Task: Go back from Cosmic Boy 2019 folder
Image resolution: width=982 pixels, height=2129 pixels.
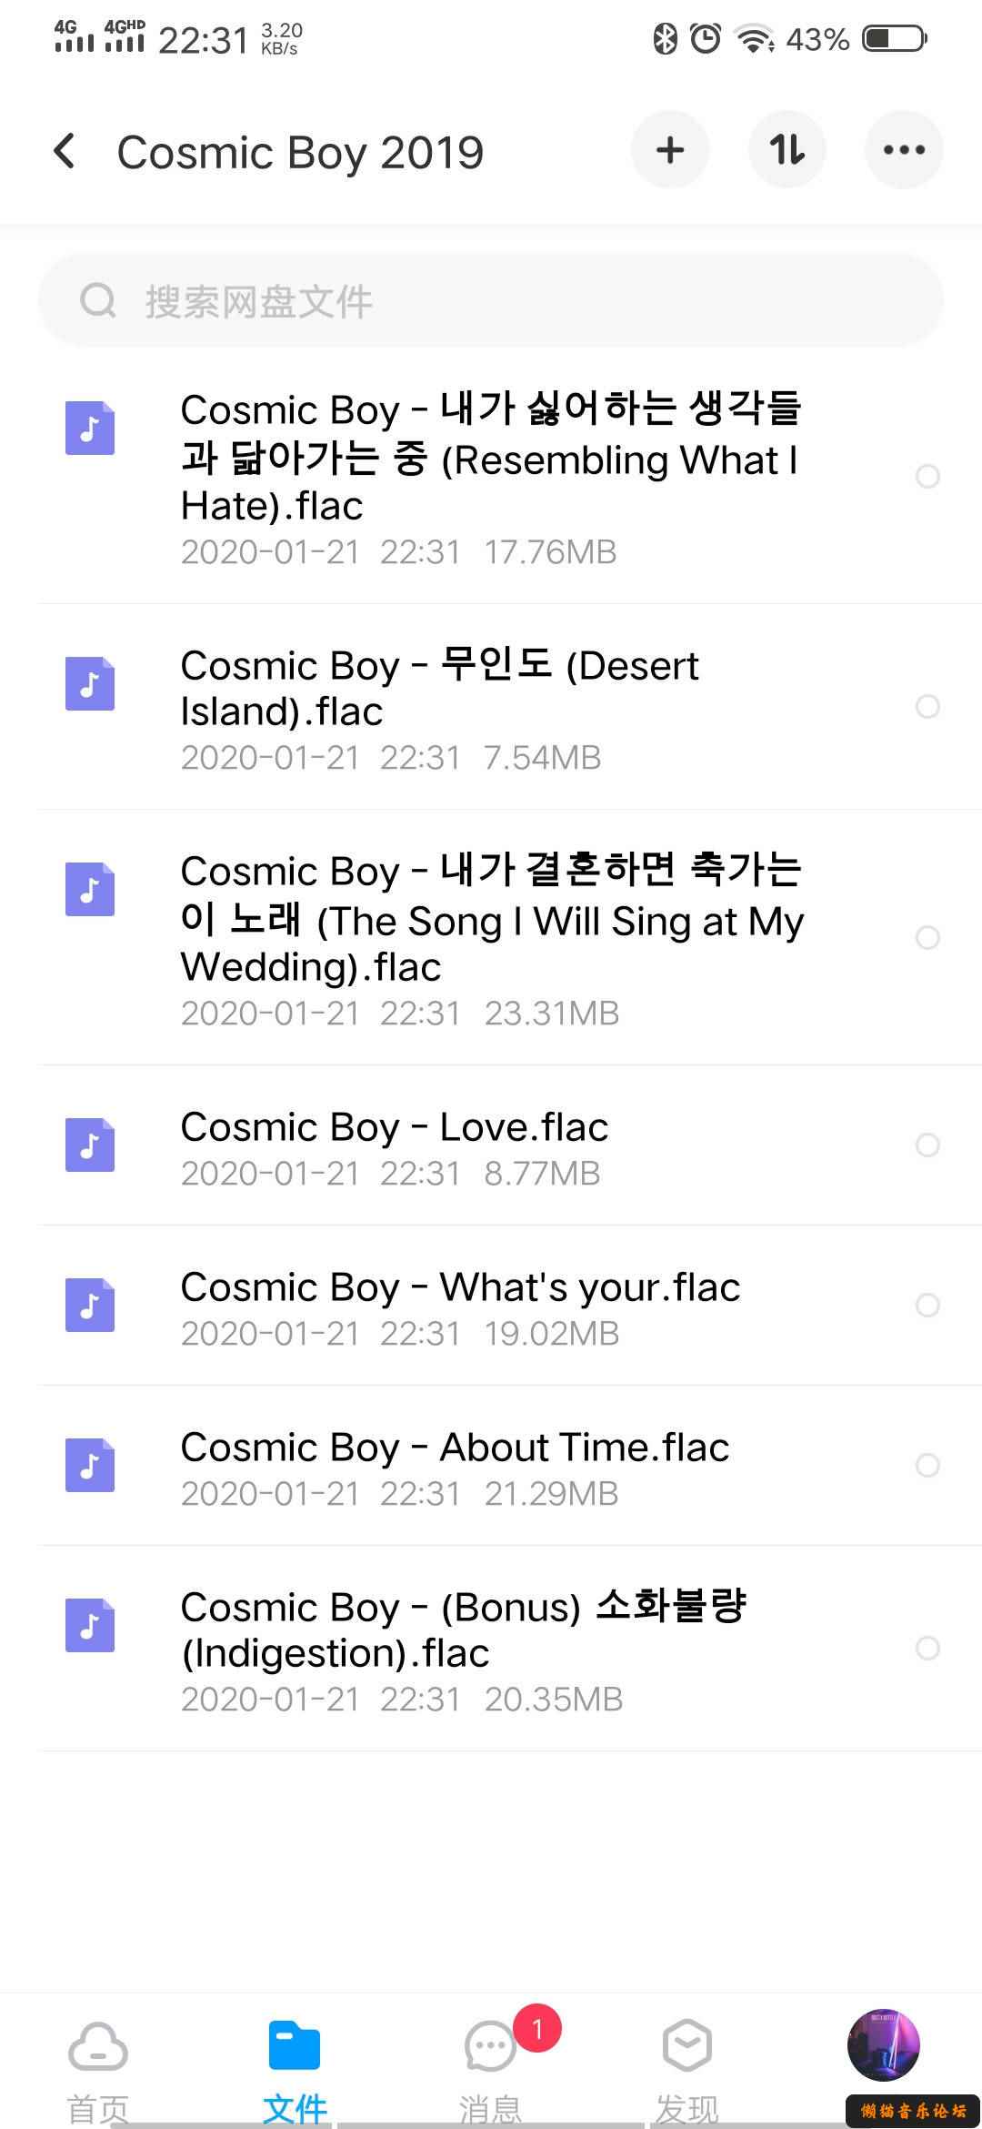Action: click(x=65, y=151)
